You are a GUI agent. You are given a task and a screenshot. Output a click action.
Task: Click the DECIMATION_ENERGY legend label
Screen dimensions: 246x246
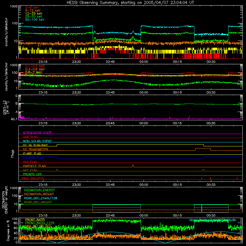coord(39,190)
